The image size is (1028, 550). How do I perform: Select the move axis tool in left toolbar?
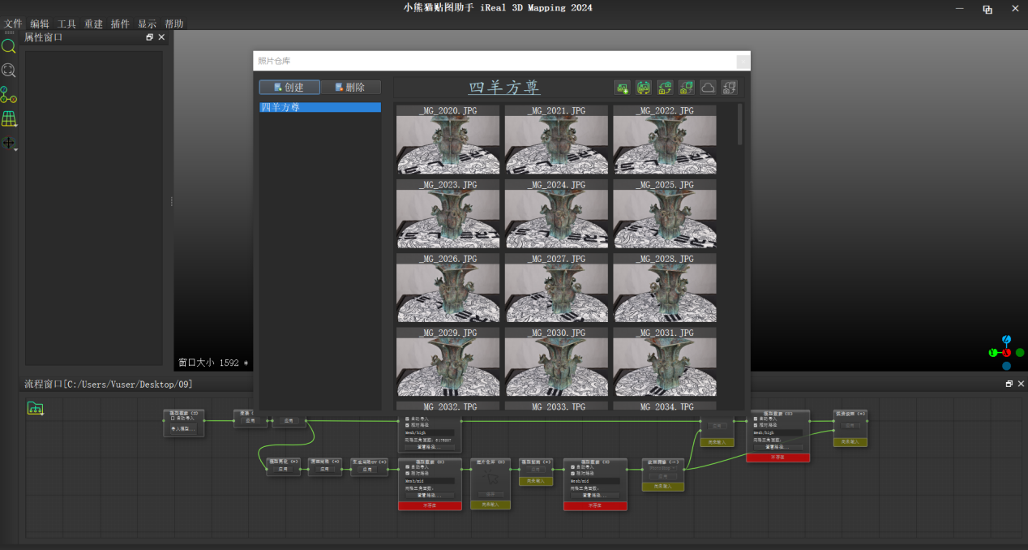[8, 143]
